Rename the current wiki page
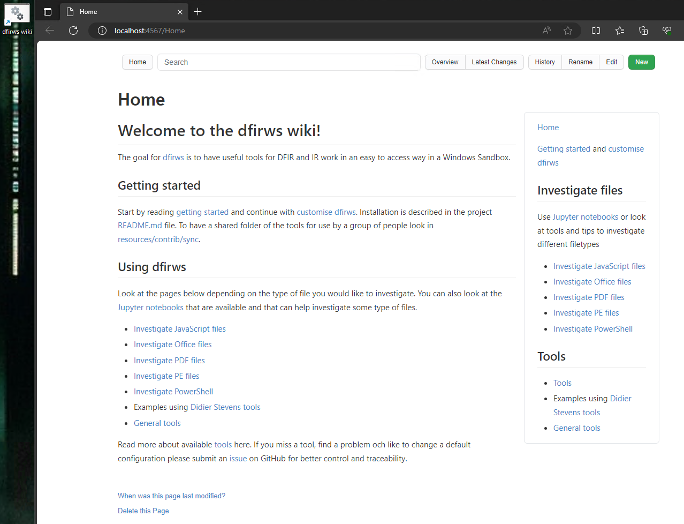Screen dimensions: 684x524 580,62
